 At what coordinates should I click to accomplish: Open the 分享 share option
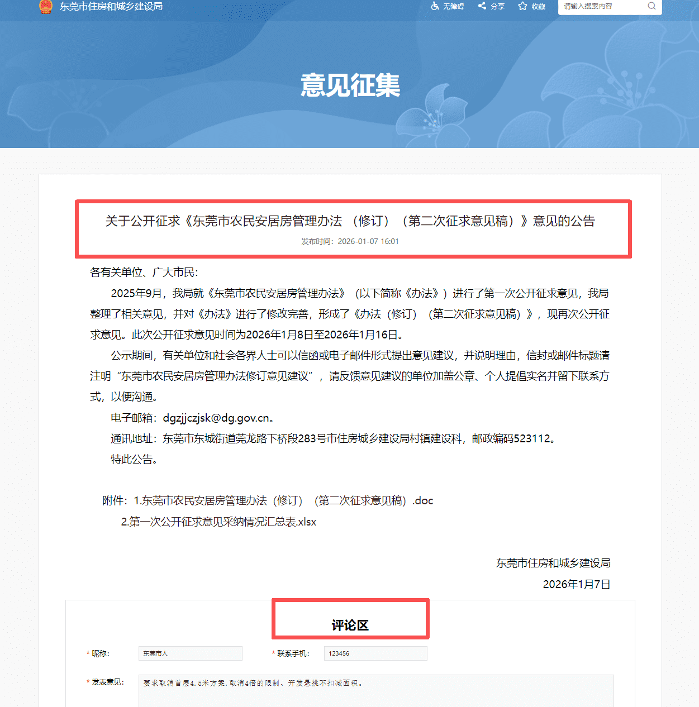(x=491, y=6)
